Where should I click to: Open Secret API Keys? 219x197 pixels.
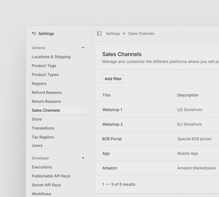(x=46, y=185)
